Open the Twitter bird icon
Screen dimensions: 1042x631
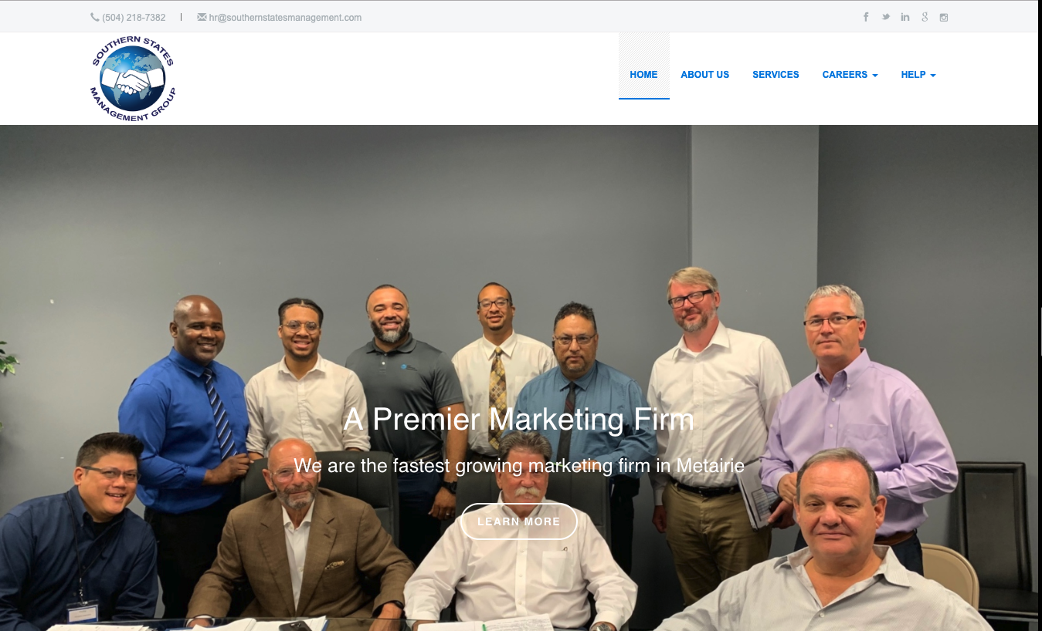pyautogui.click(x=885, y=17)
